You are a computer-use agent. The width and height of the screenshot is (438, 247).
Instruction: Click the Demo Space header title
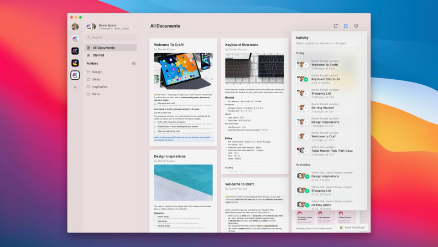(x=107, y=25)
